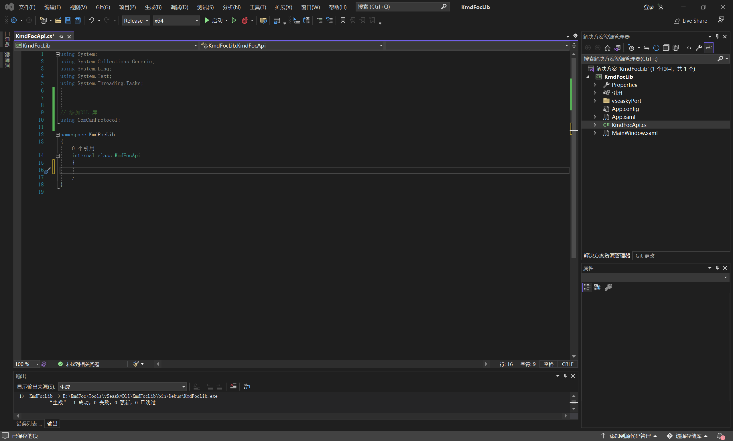Refresh Solution Explorer with circular arrow
The image size is (733, 441).
click(656, 48)
